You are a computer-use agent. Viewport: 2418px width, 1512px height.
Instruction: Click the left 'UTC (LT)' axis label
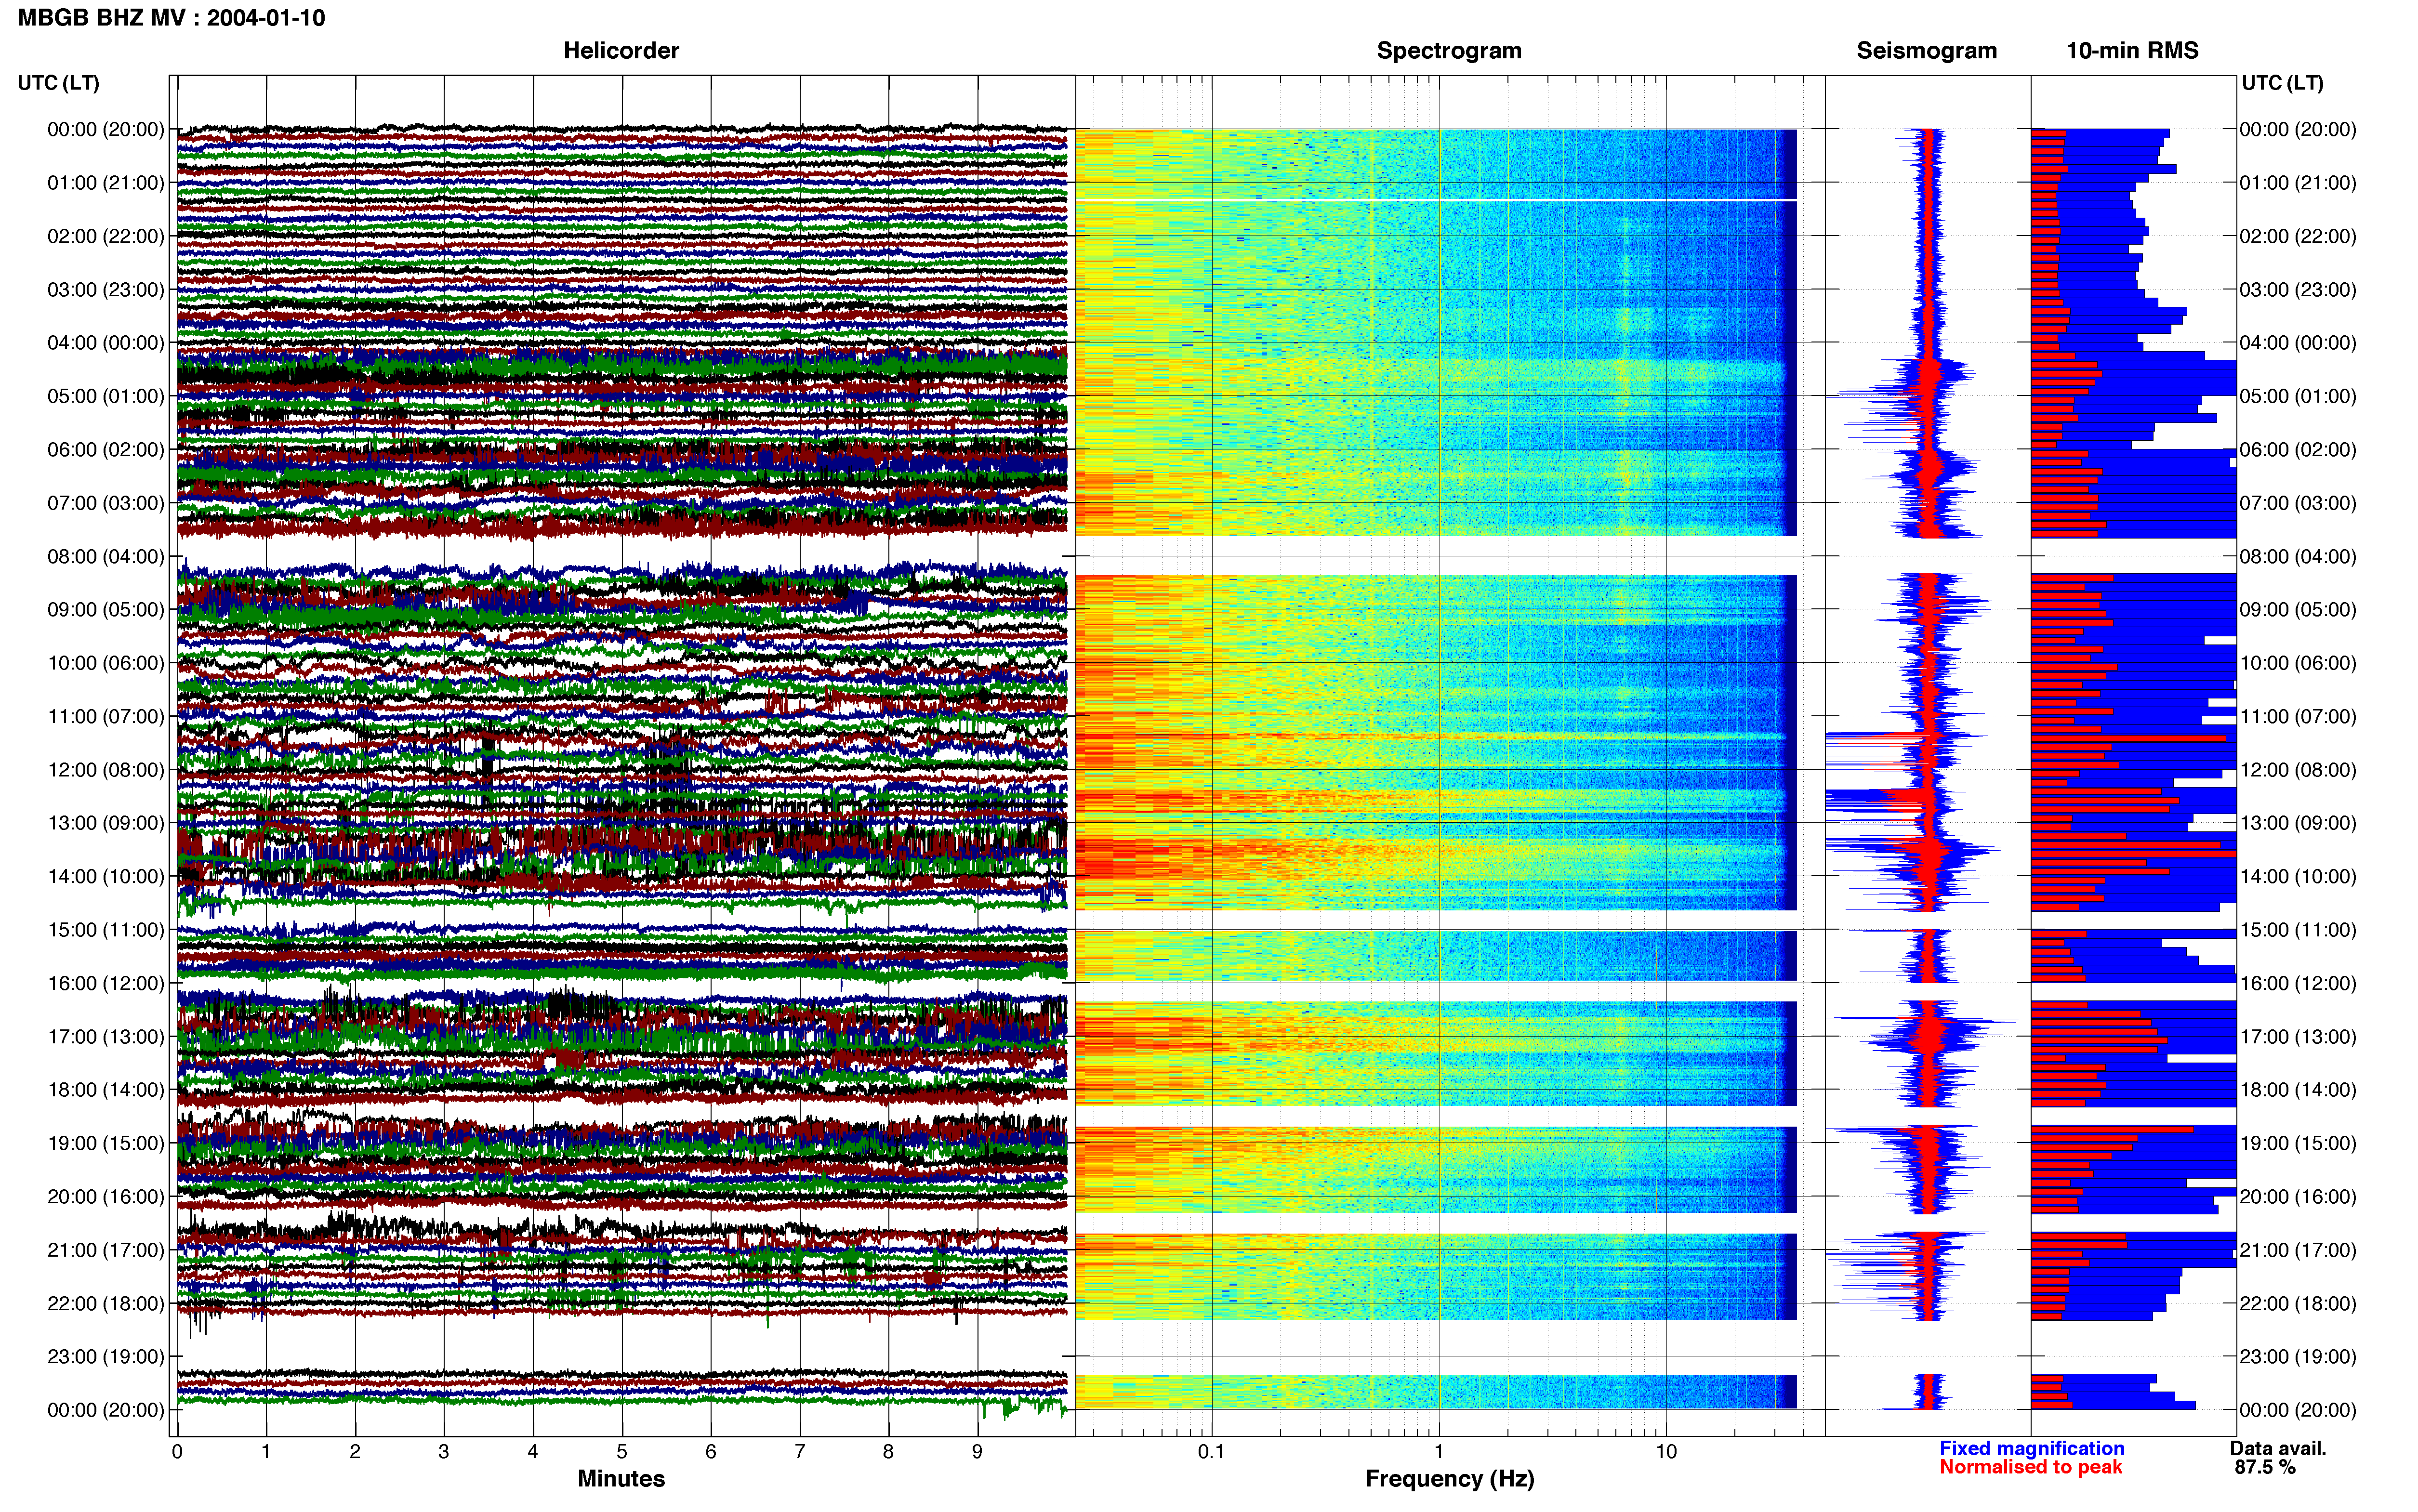[x=58, y=82]
